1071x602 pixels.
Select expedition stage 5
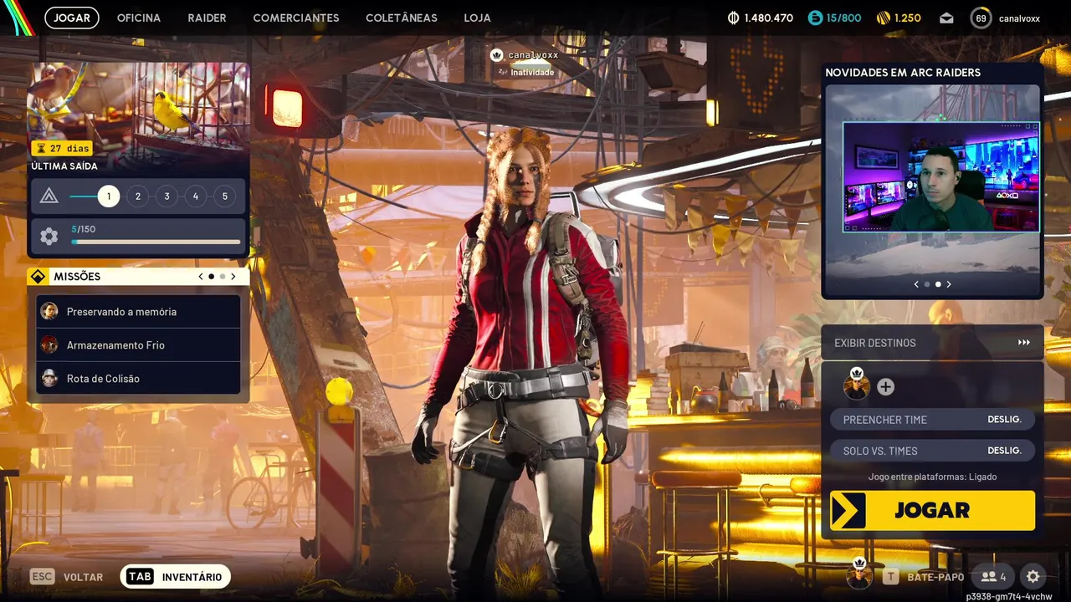pyautogui.click(x=224, y=196)
